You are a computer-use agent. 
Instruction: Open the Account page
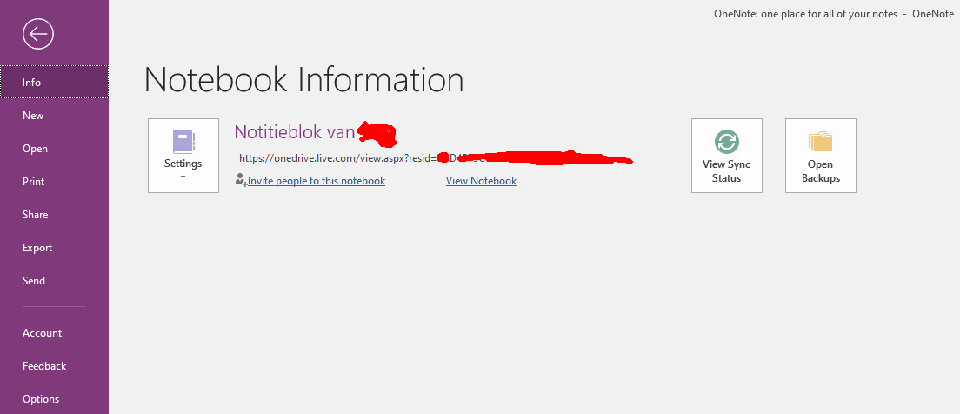(x=55, y=332)
